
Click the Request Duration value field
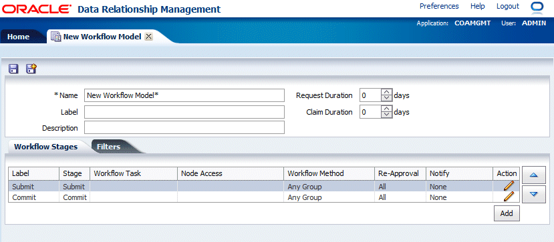tap(371, 95)
